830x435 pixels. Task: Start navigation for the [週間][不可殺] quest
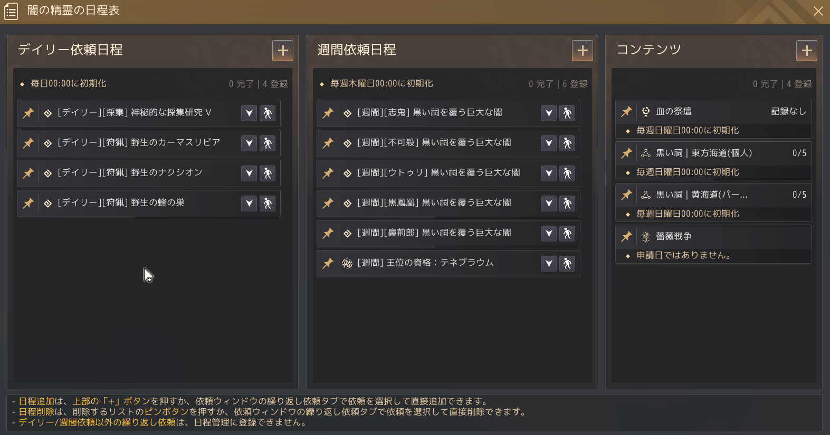pos(567,143)
